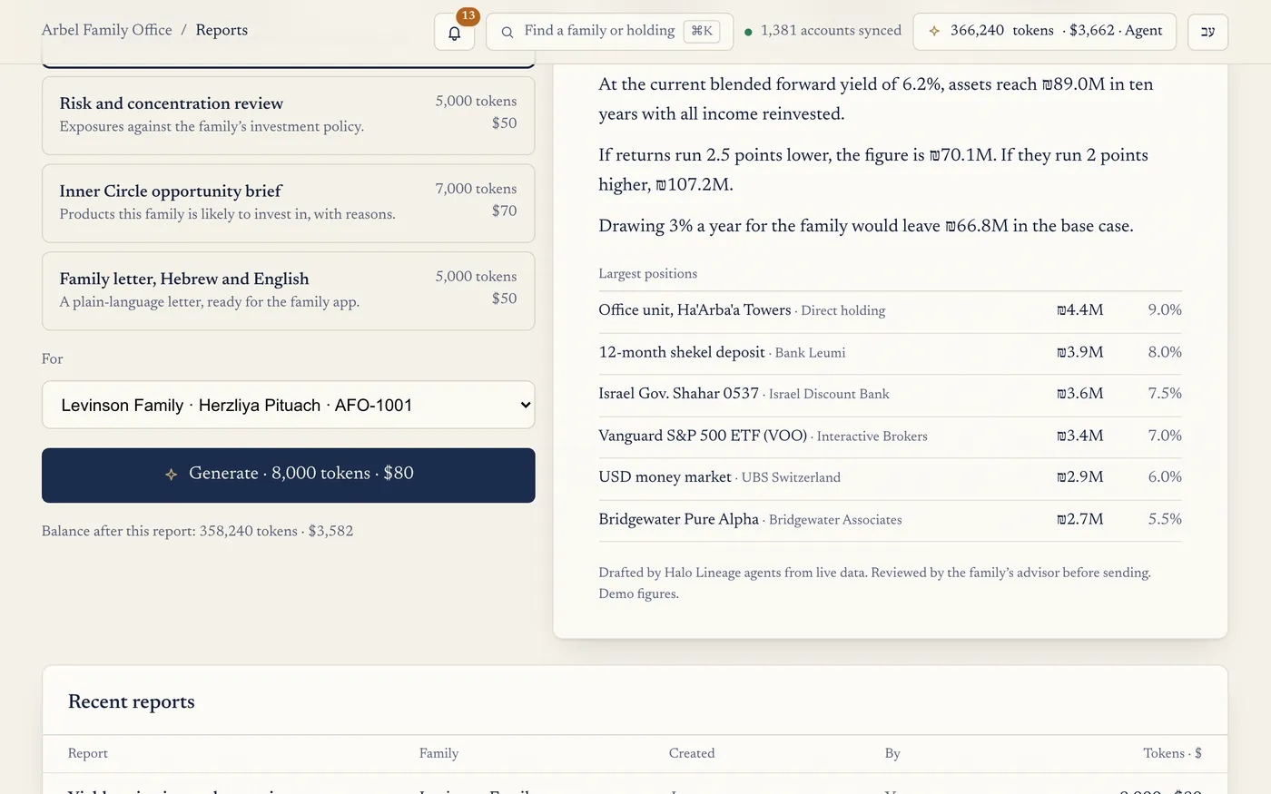Click the 8.0% share of the shekel deposit
The image size is (1271, 794).
(x=1165, y=352)
